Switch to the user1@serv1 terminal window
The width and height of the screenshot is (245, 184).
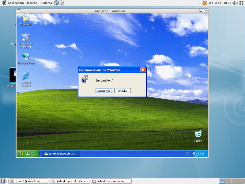tap(28, 181)
